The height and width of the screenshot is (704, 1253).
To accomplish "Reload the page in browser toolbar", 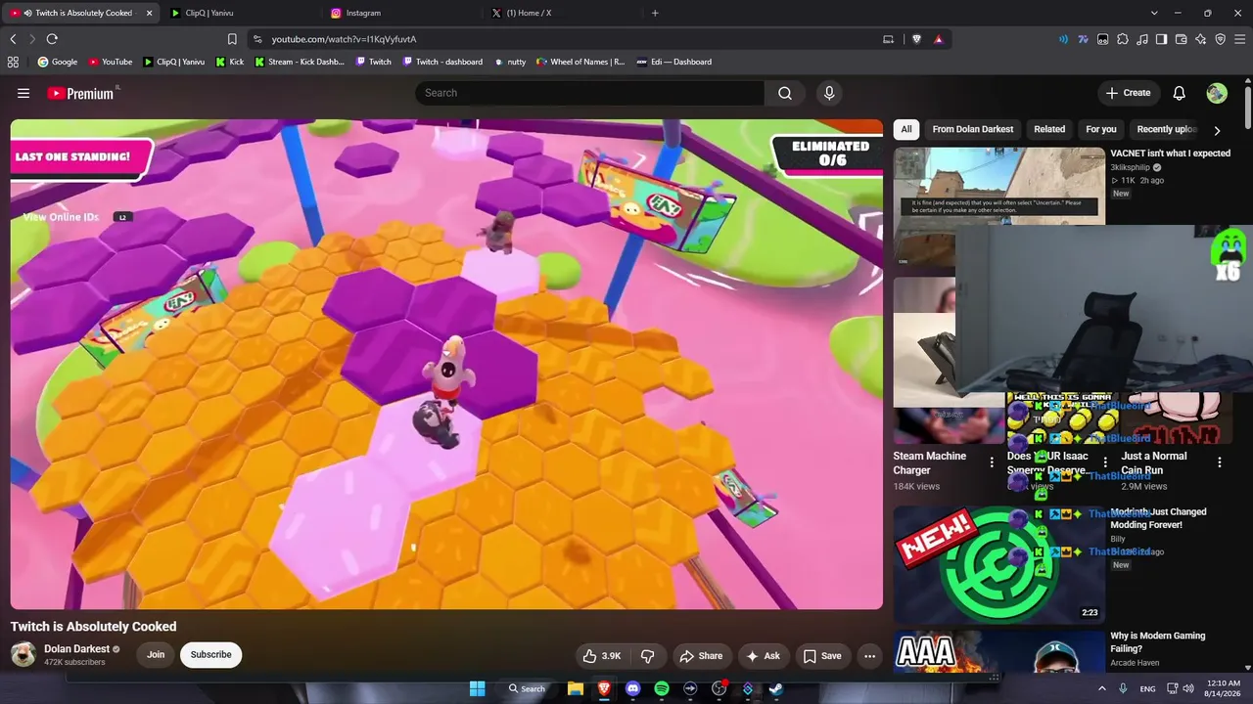I will tap(52, 39).
